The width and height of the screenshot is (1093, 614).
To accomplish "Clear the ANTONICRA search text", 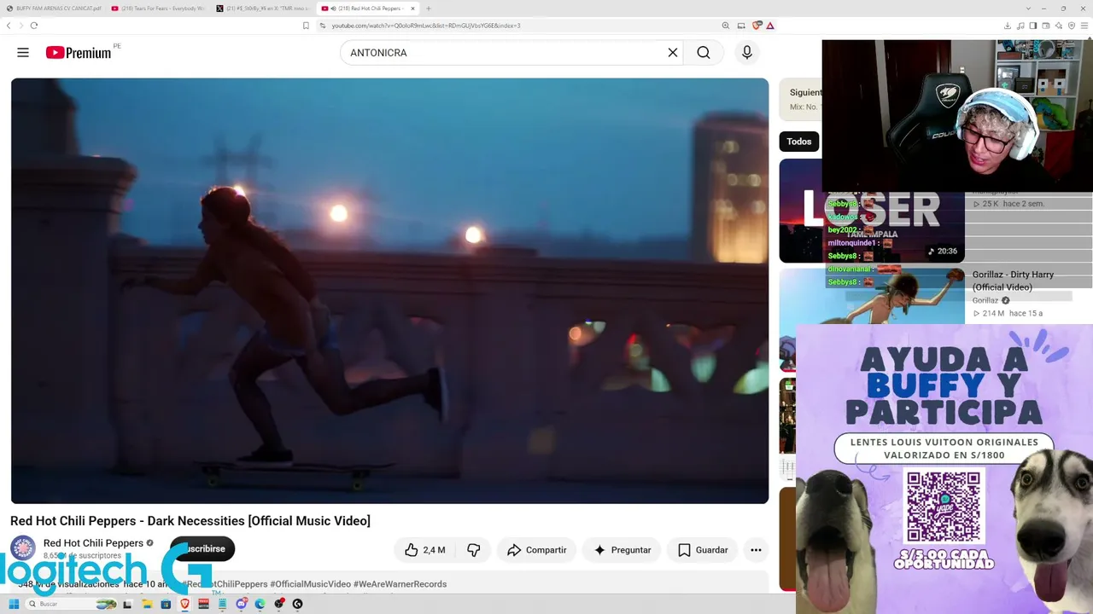I will [x=673, y=53].
